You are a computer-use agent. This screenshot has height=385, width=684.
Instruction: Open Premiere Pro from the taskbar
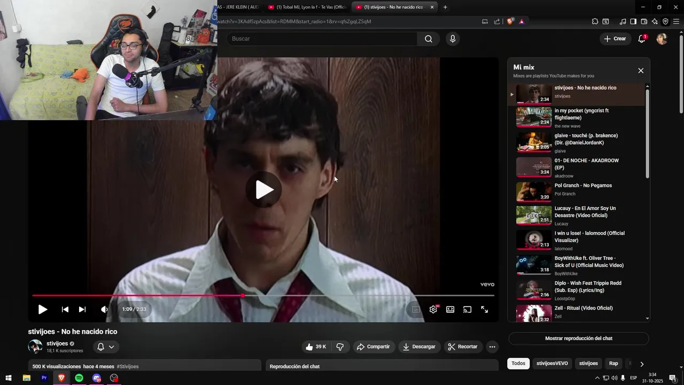click(44, 378)
